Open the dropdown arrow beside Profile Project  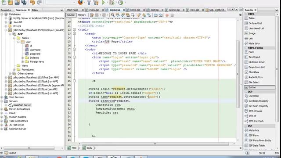(125, 2)
